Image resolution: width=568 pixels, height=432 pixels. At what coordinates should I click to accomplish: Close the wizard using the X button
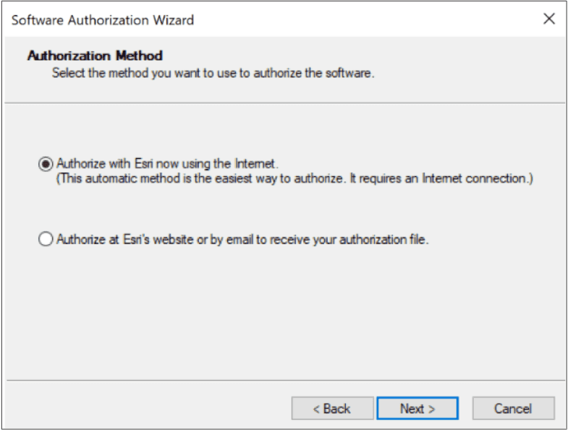549,20
